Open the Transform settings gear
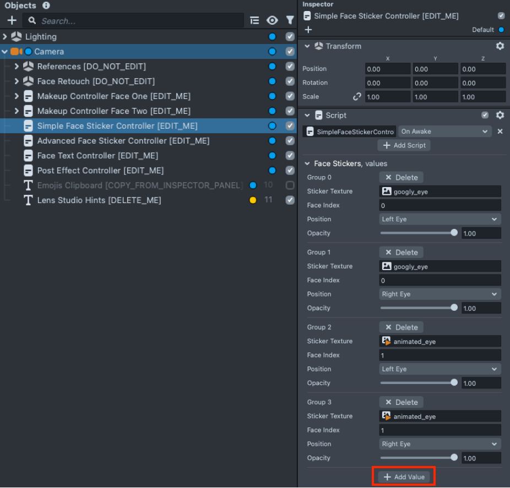This screenshot has height=488, width=510. tap(500, 46)
